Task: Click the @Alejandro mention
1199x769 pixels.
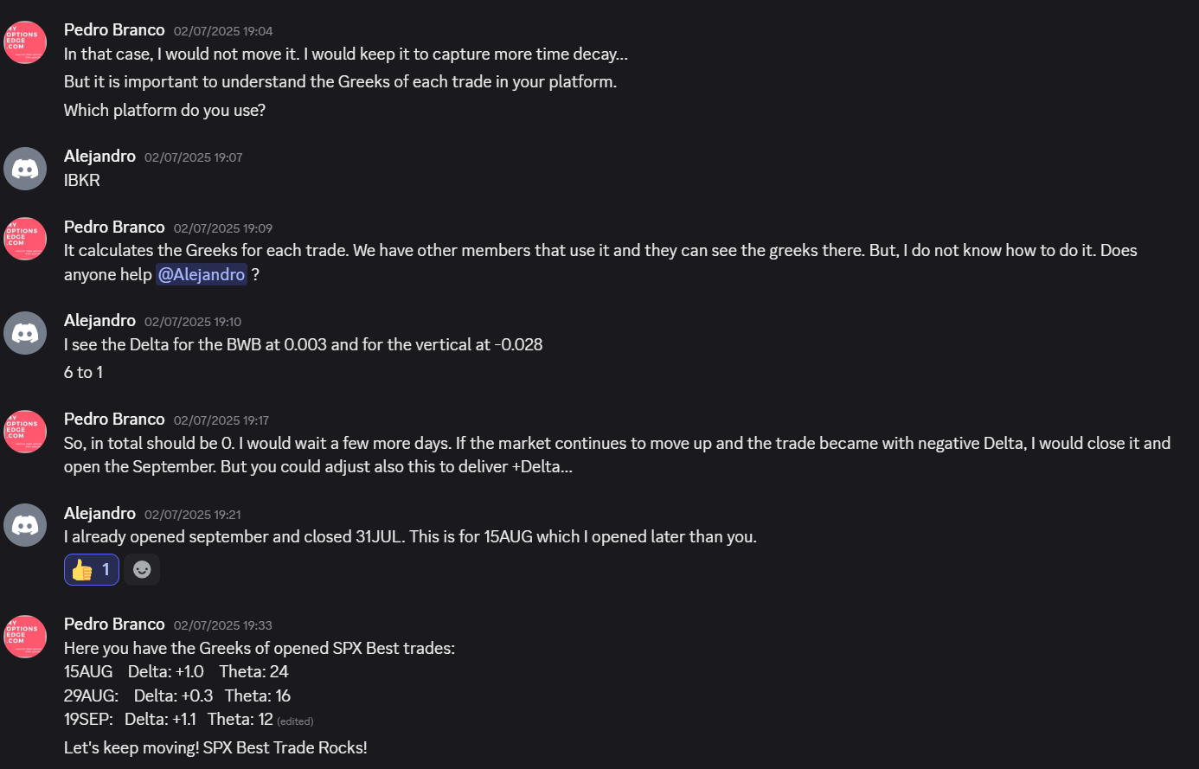Action: [x=202, y=274]
